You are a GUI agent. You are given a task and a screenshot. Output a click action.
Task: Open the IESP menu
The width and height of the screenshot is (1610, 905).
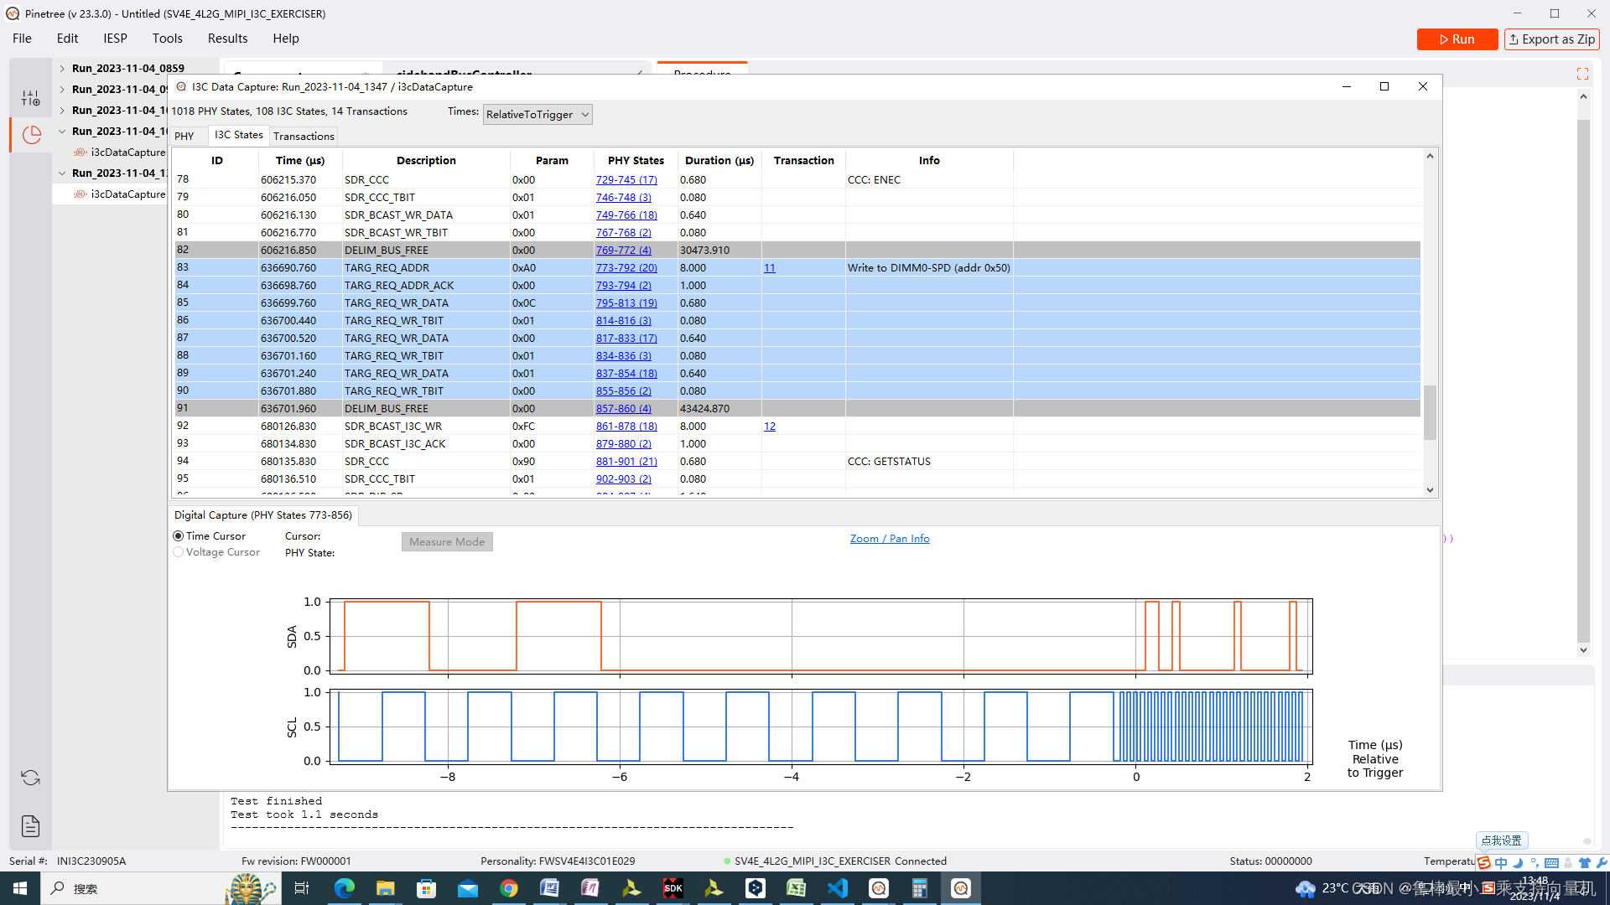click(x=115, y=39)
